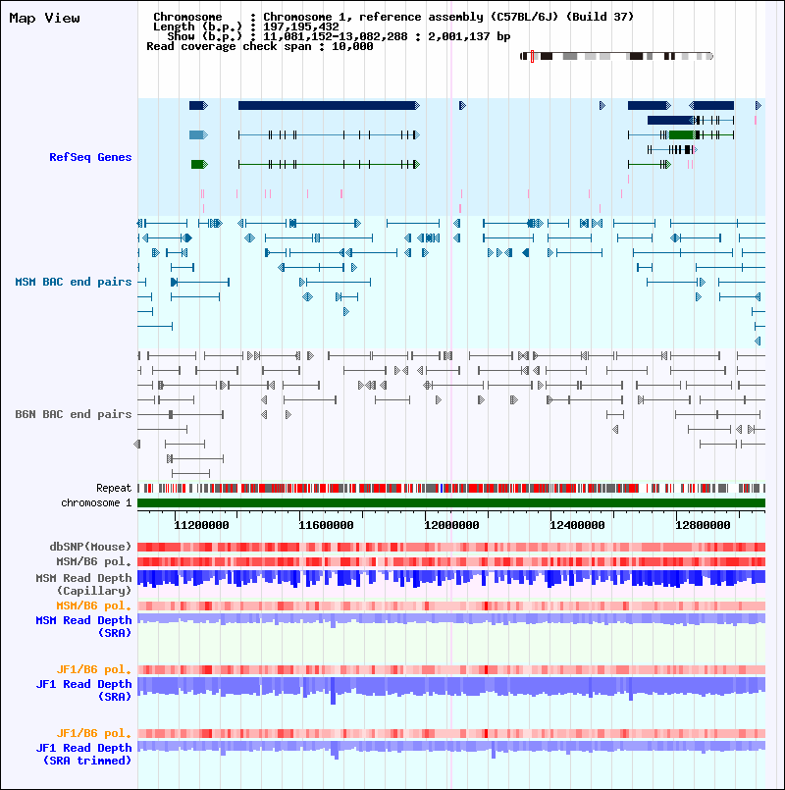The width and height of the screenshot is (785, 790).
Task: Click the MSM BAC end pairs label
Action: pos(73,282)
